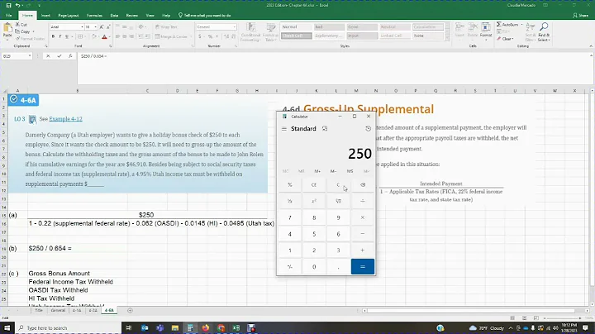Open the font size dropdown
This screenshot has height=334, width=595.
[x=96, y=27]
